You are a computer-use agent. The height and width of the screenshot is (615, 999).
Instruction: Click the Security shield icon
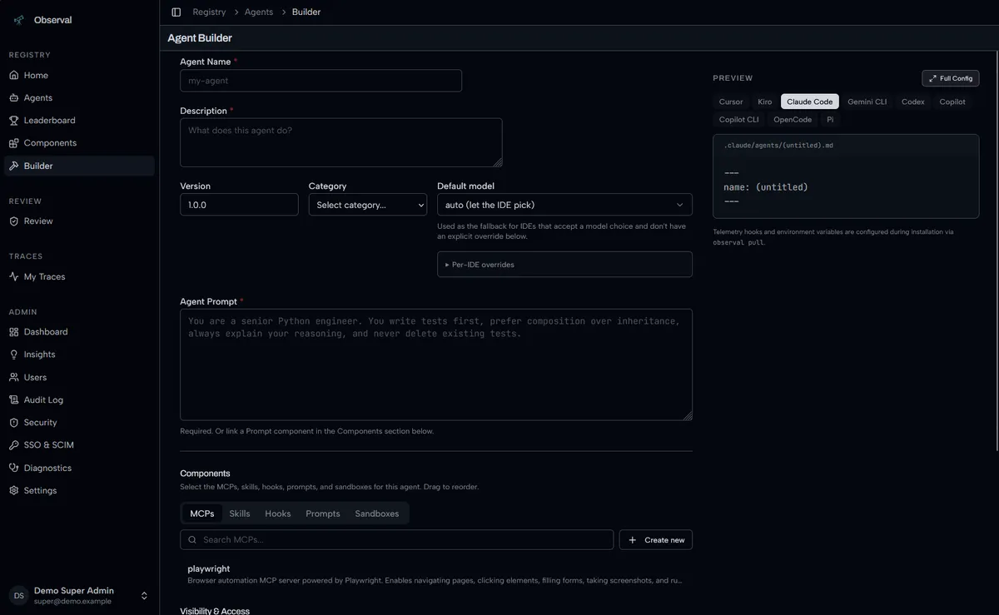coord(14,423)
